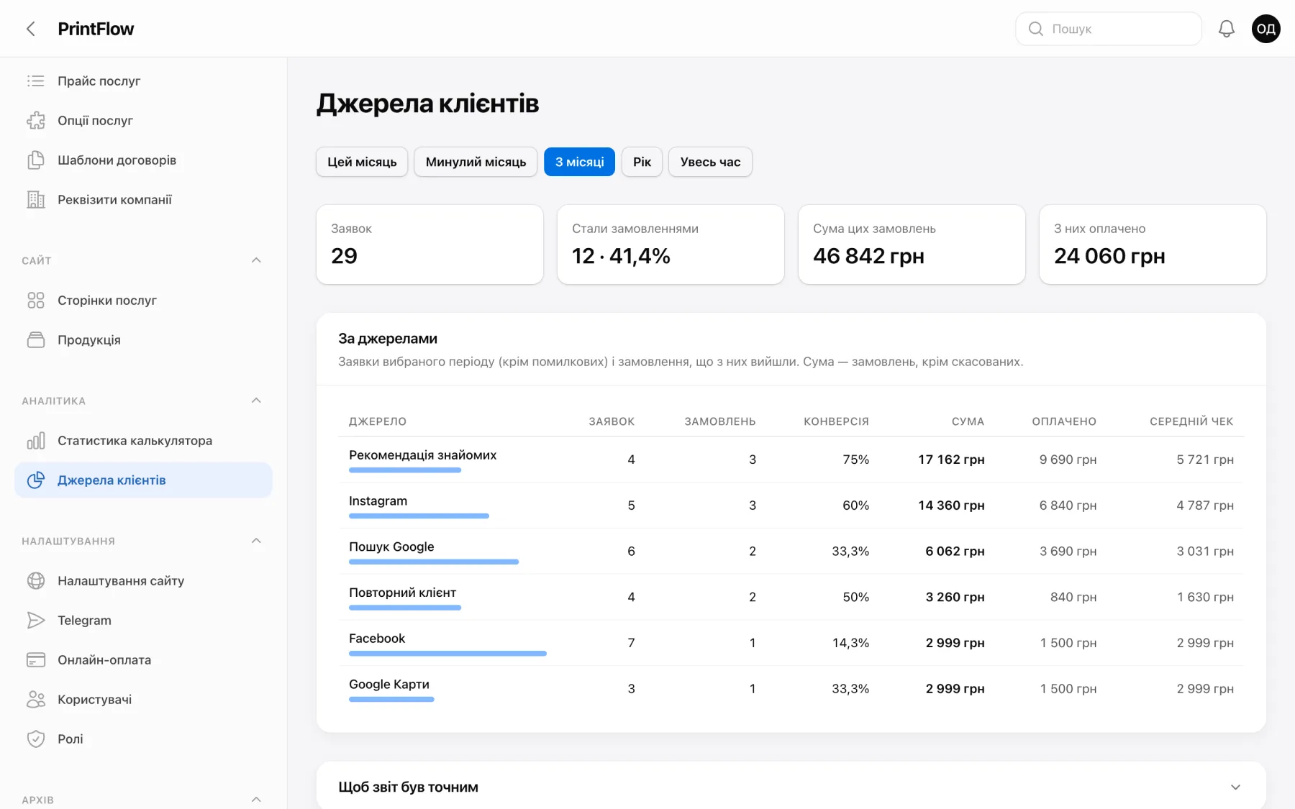Open Шаблони договорів document icon
This screenshot has height=809, width=1295.
coord(36,160)
